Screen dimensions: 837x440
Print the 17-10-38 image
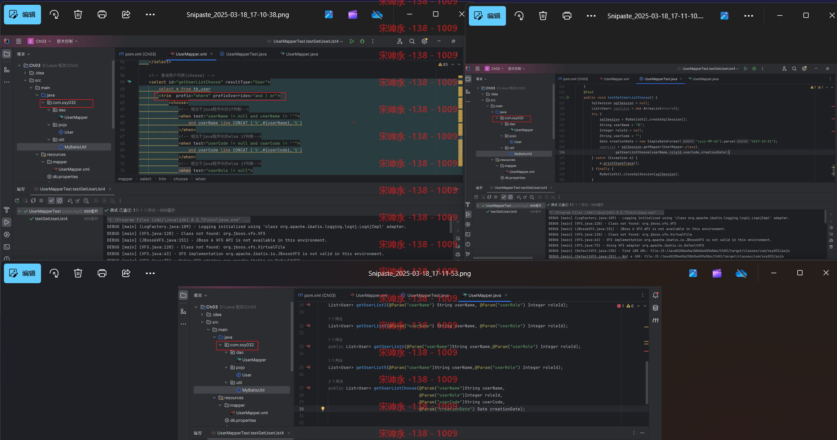102,14
